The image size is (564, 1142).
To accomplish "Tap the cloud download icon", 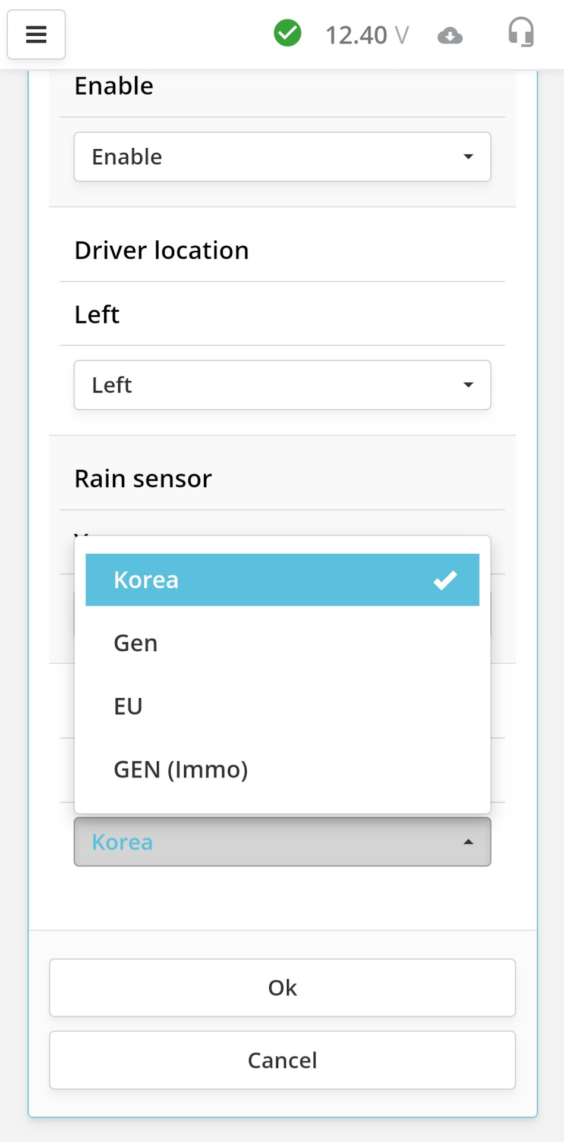I will click(450, 36).
